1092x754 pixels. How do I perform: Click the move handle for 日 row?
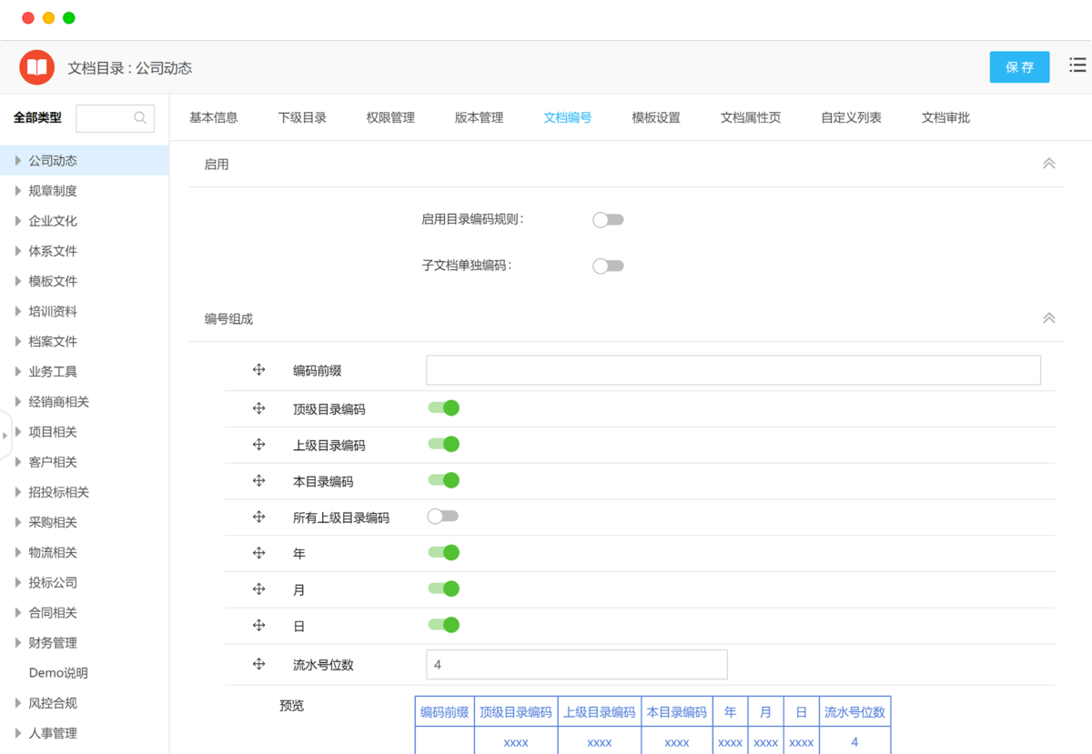(x=258, y=625)
